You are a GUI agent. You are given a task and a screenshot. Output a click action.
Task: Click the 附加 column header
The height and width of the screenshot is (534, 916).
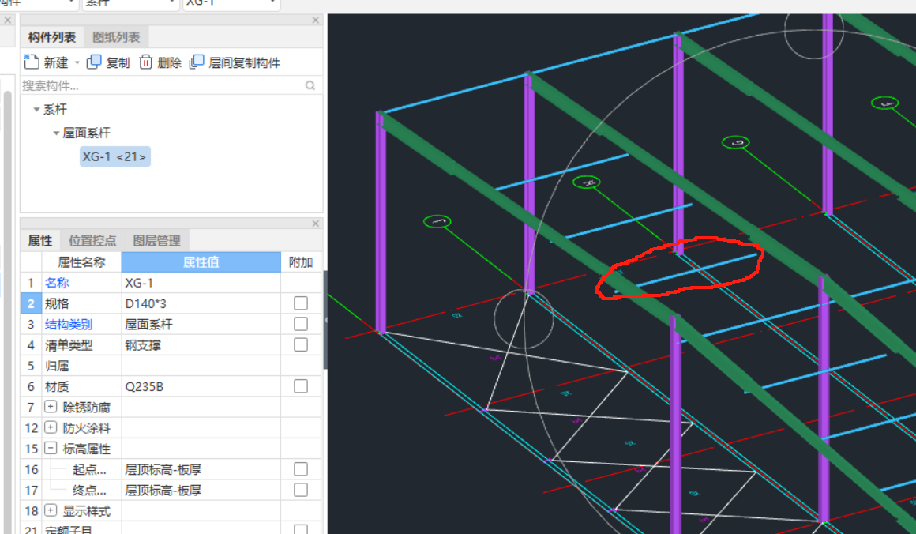point(301,262)
